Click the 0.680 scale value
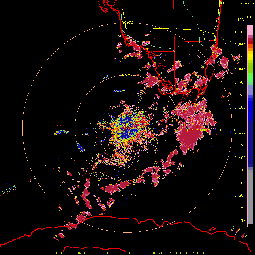The image size is (255, 255). click(240, 107)
